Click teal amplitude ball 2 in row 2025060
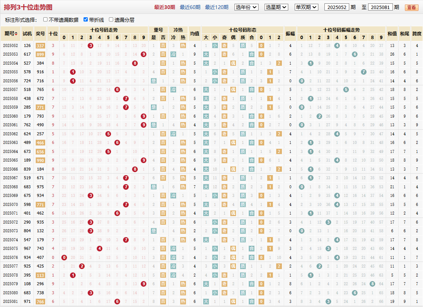 point(319,116)
